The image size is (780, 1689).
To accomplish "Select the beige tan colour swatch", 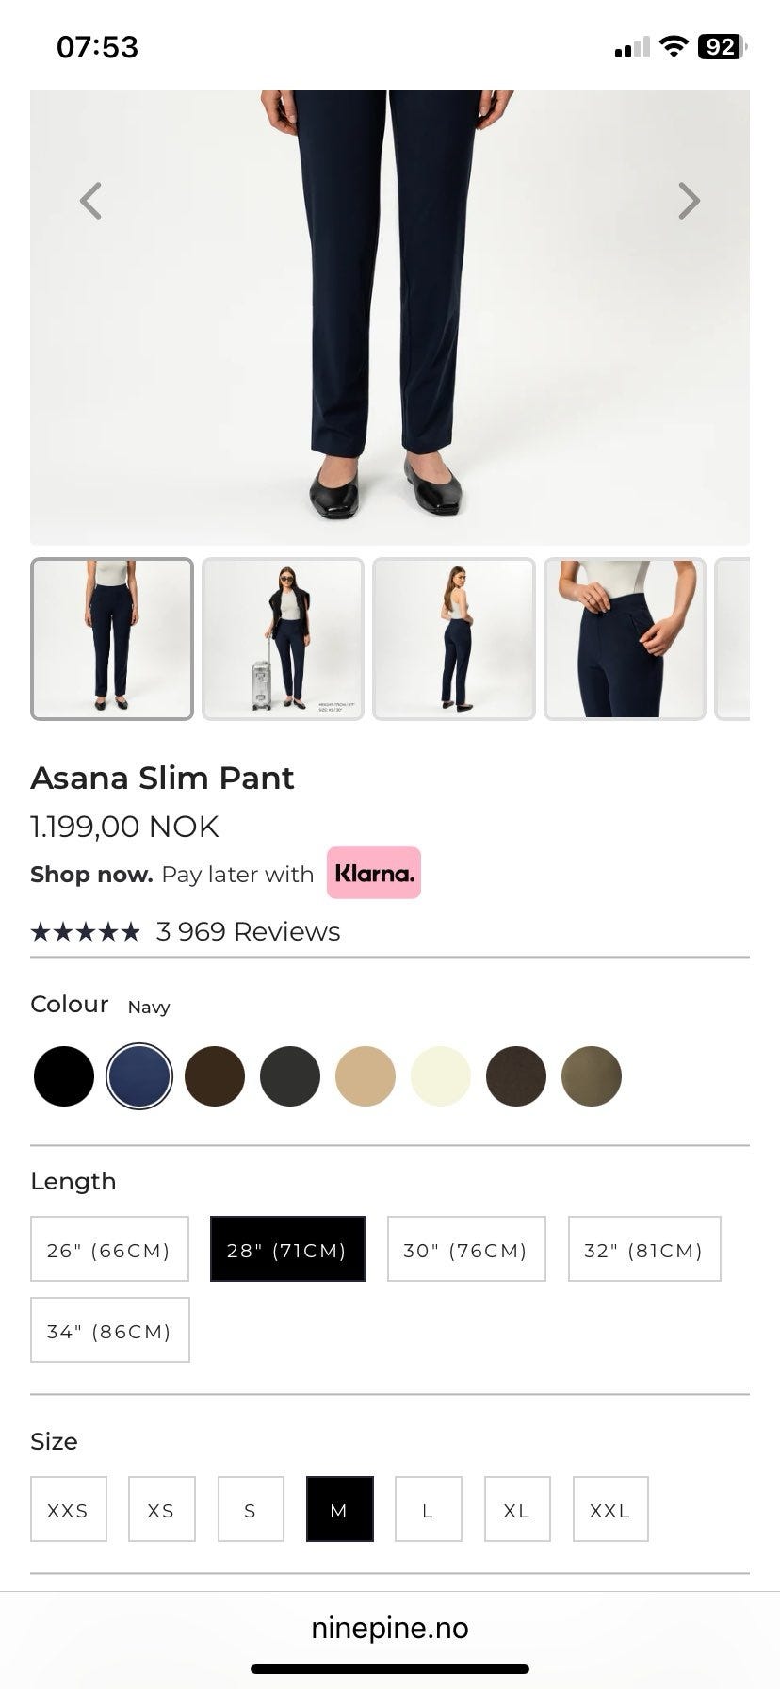I will [x=366, y=1076].
